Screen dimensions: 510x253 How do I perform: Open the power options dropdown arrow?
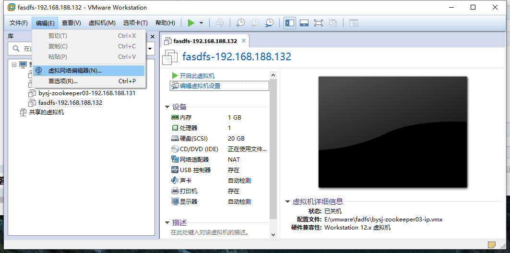201,23
